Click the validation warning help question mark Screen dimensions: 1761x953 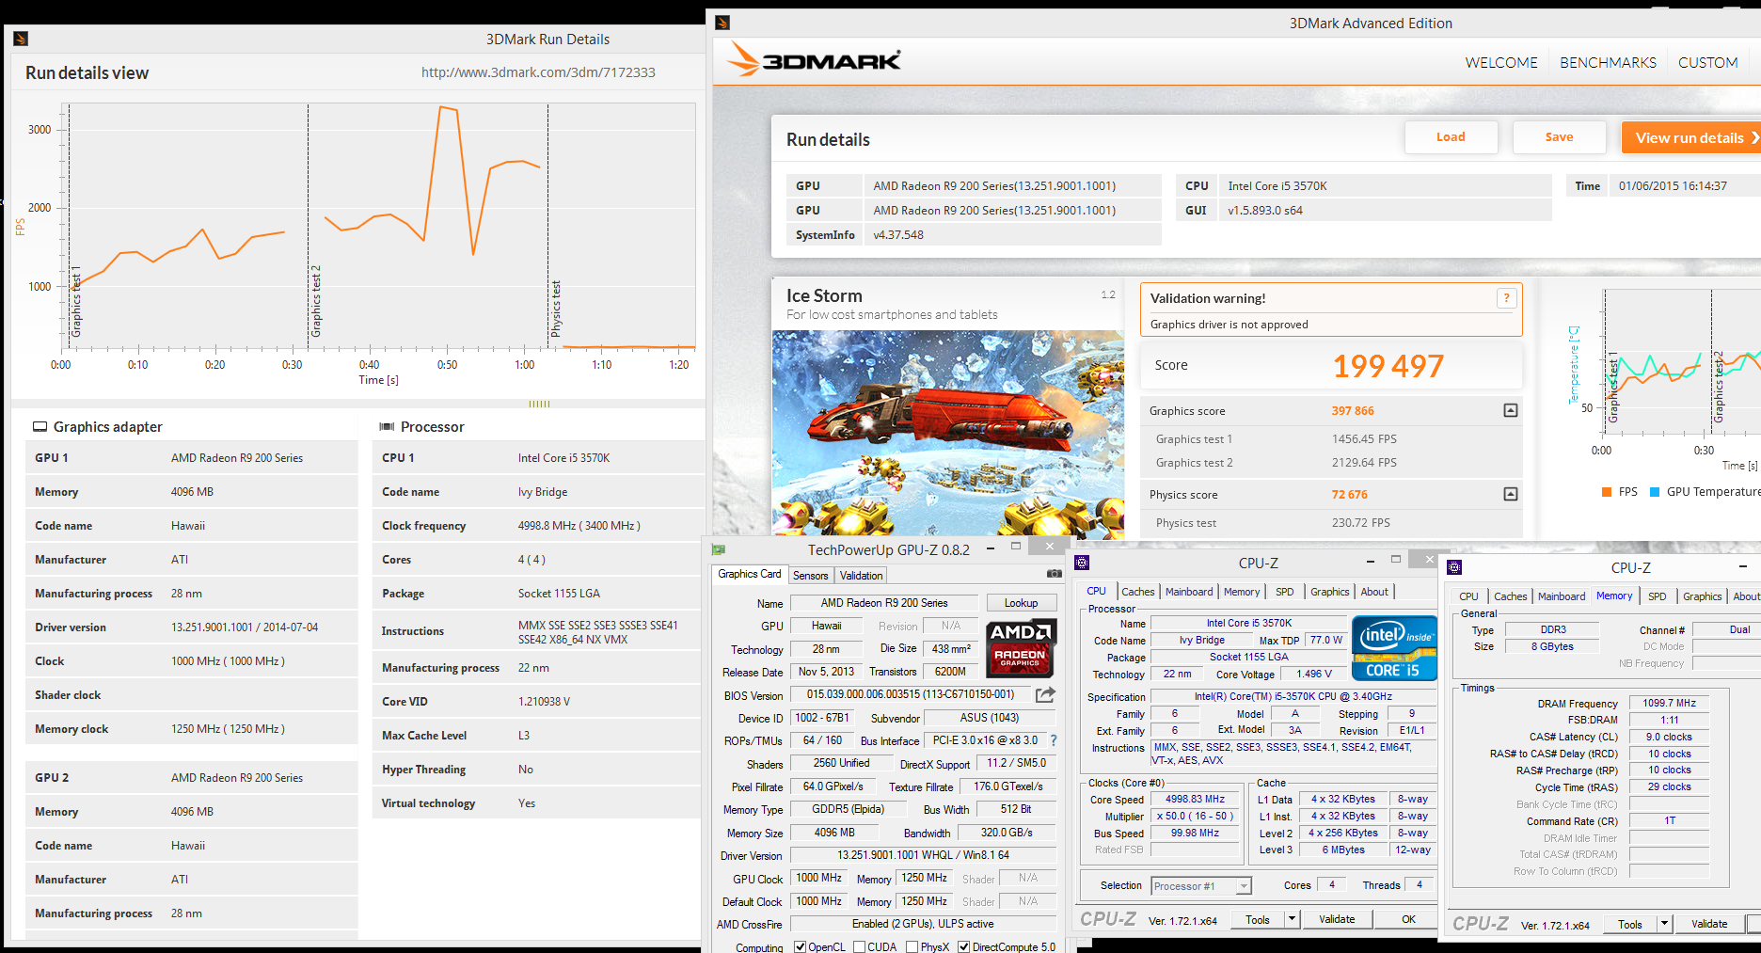point(1506,298)
